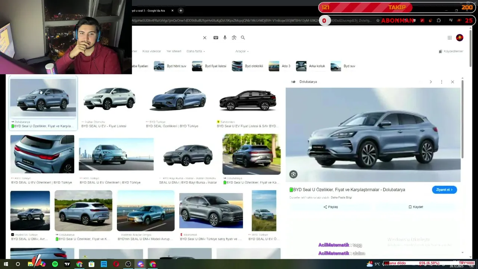This screenshot has height=269, width=478.
Task: Click the Ziyaret et button
Action: pyautogui.click(x=444, y=190)
